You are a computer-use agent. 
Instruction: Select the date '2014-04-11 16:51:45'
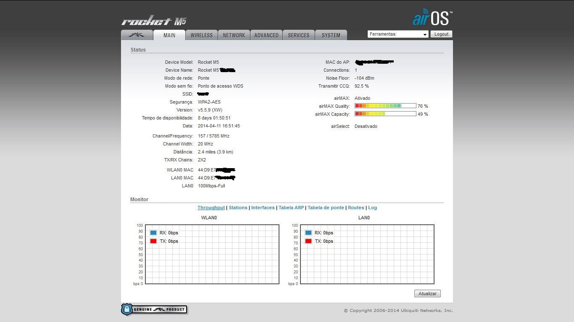[219, 126]
